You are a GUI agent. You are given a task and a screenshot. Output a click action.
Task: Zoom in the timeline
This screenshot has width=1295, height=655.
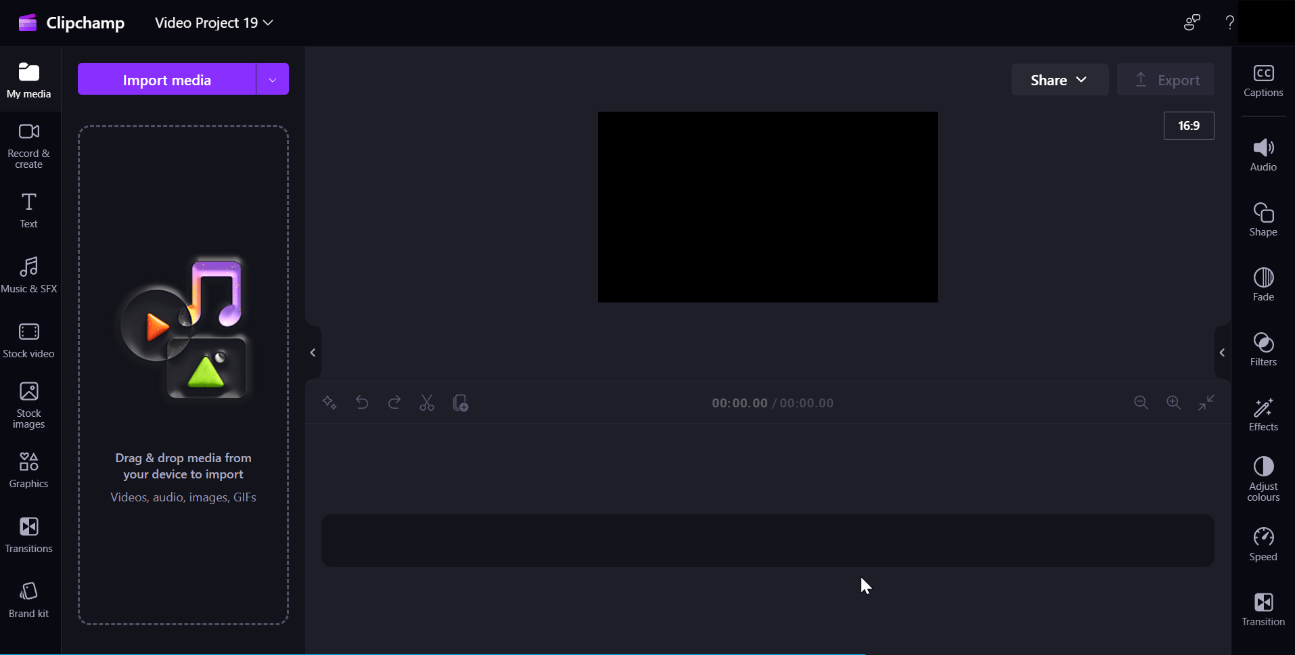(x=1174, y=403)
